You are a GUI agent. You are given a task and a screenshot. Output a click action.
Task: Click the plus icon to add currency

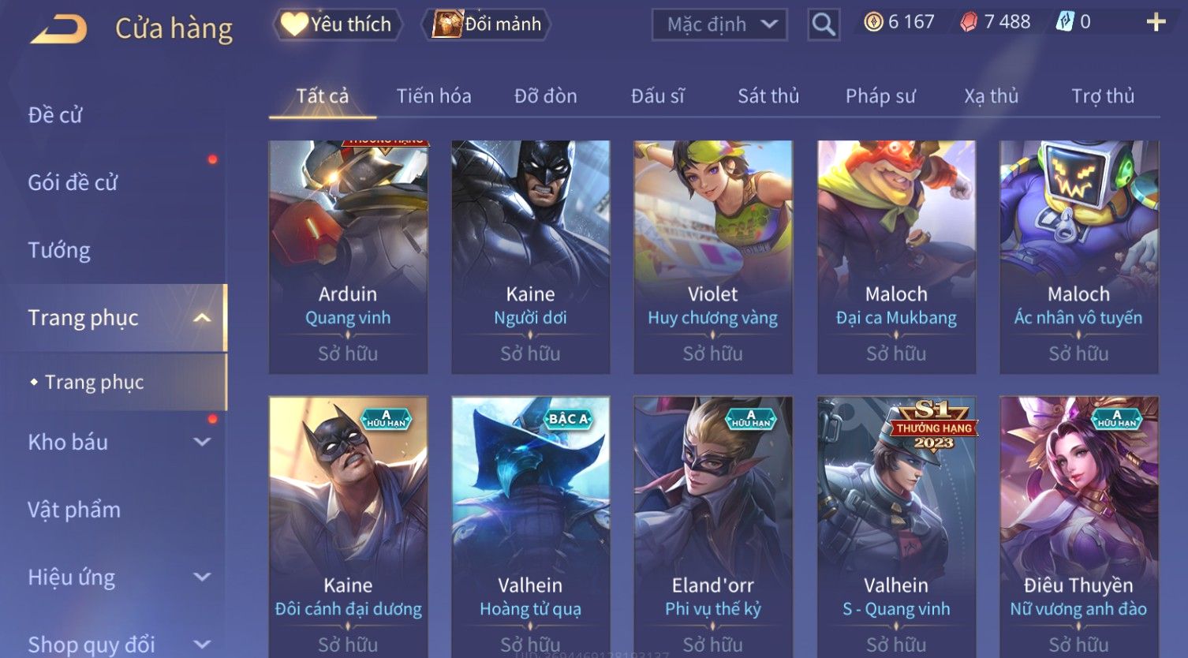point(1156,22)
